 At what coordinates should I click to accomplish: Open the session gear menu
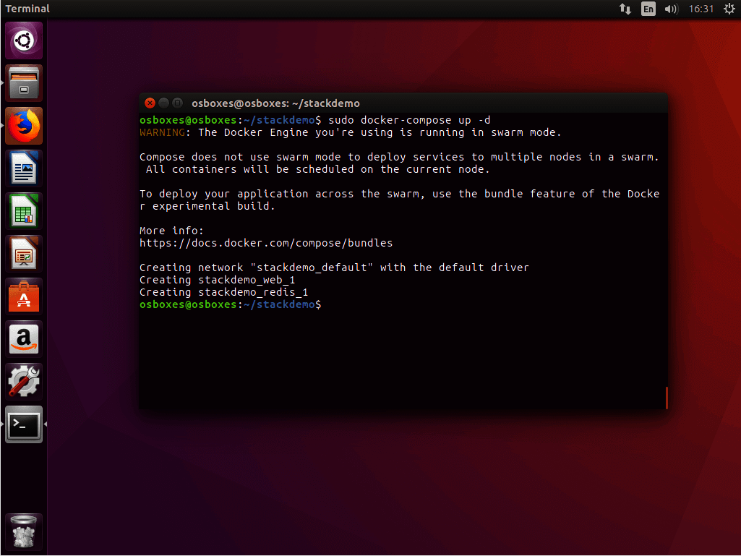pos(729,9)
